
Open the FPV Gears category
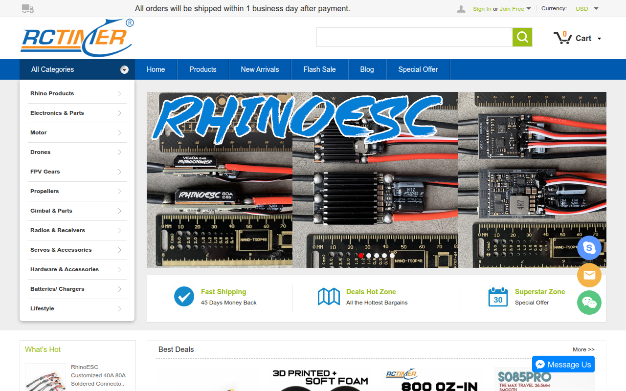coord(45,172)
